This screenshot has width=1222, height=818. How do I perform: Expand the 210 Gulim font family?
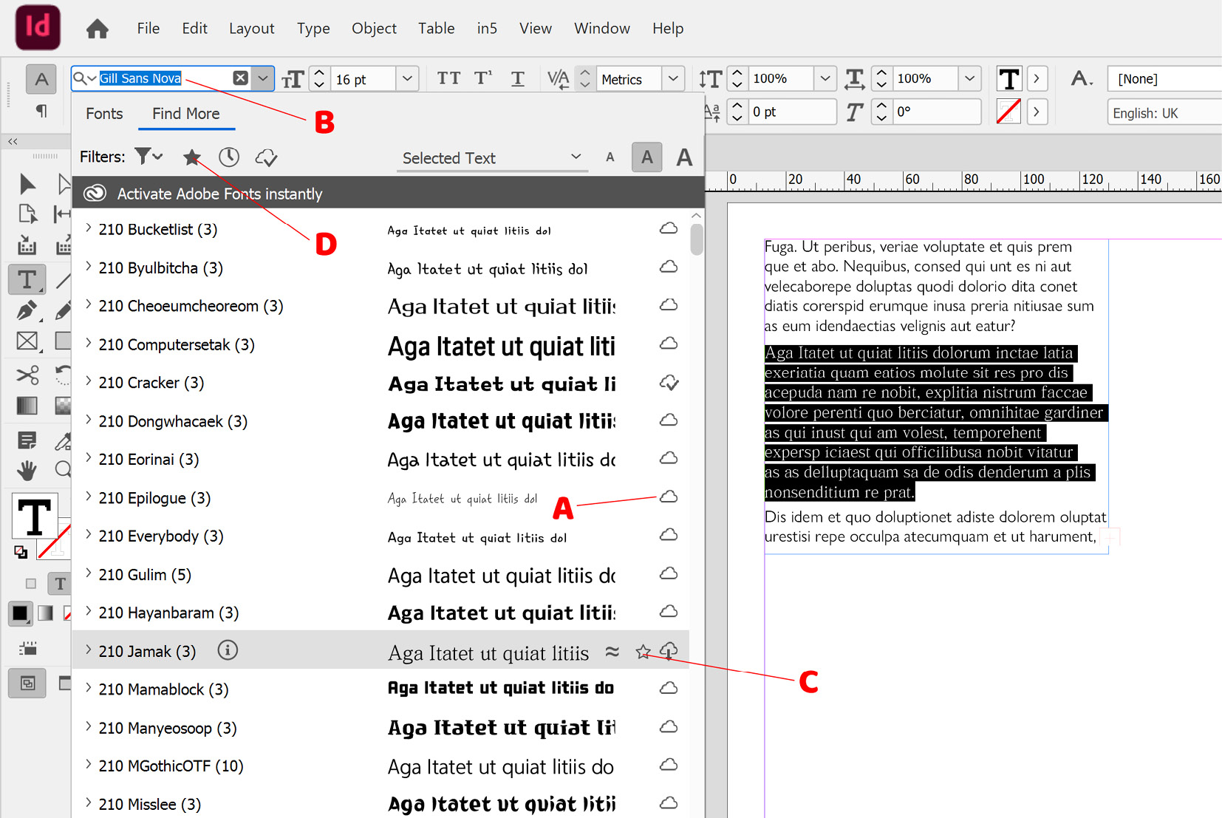[89, 573]
